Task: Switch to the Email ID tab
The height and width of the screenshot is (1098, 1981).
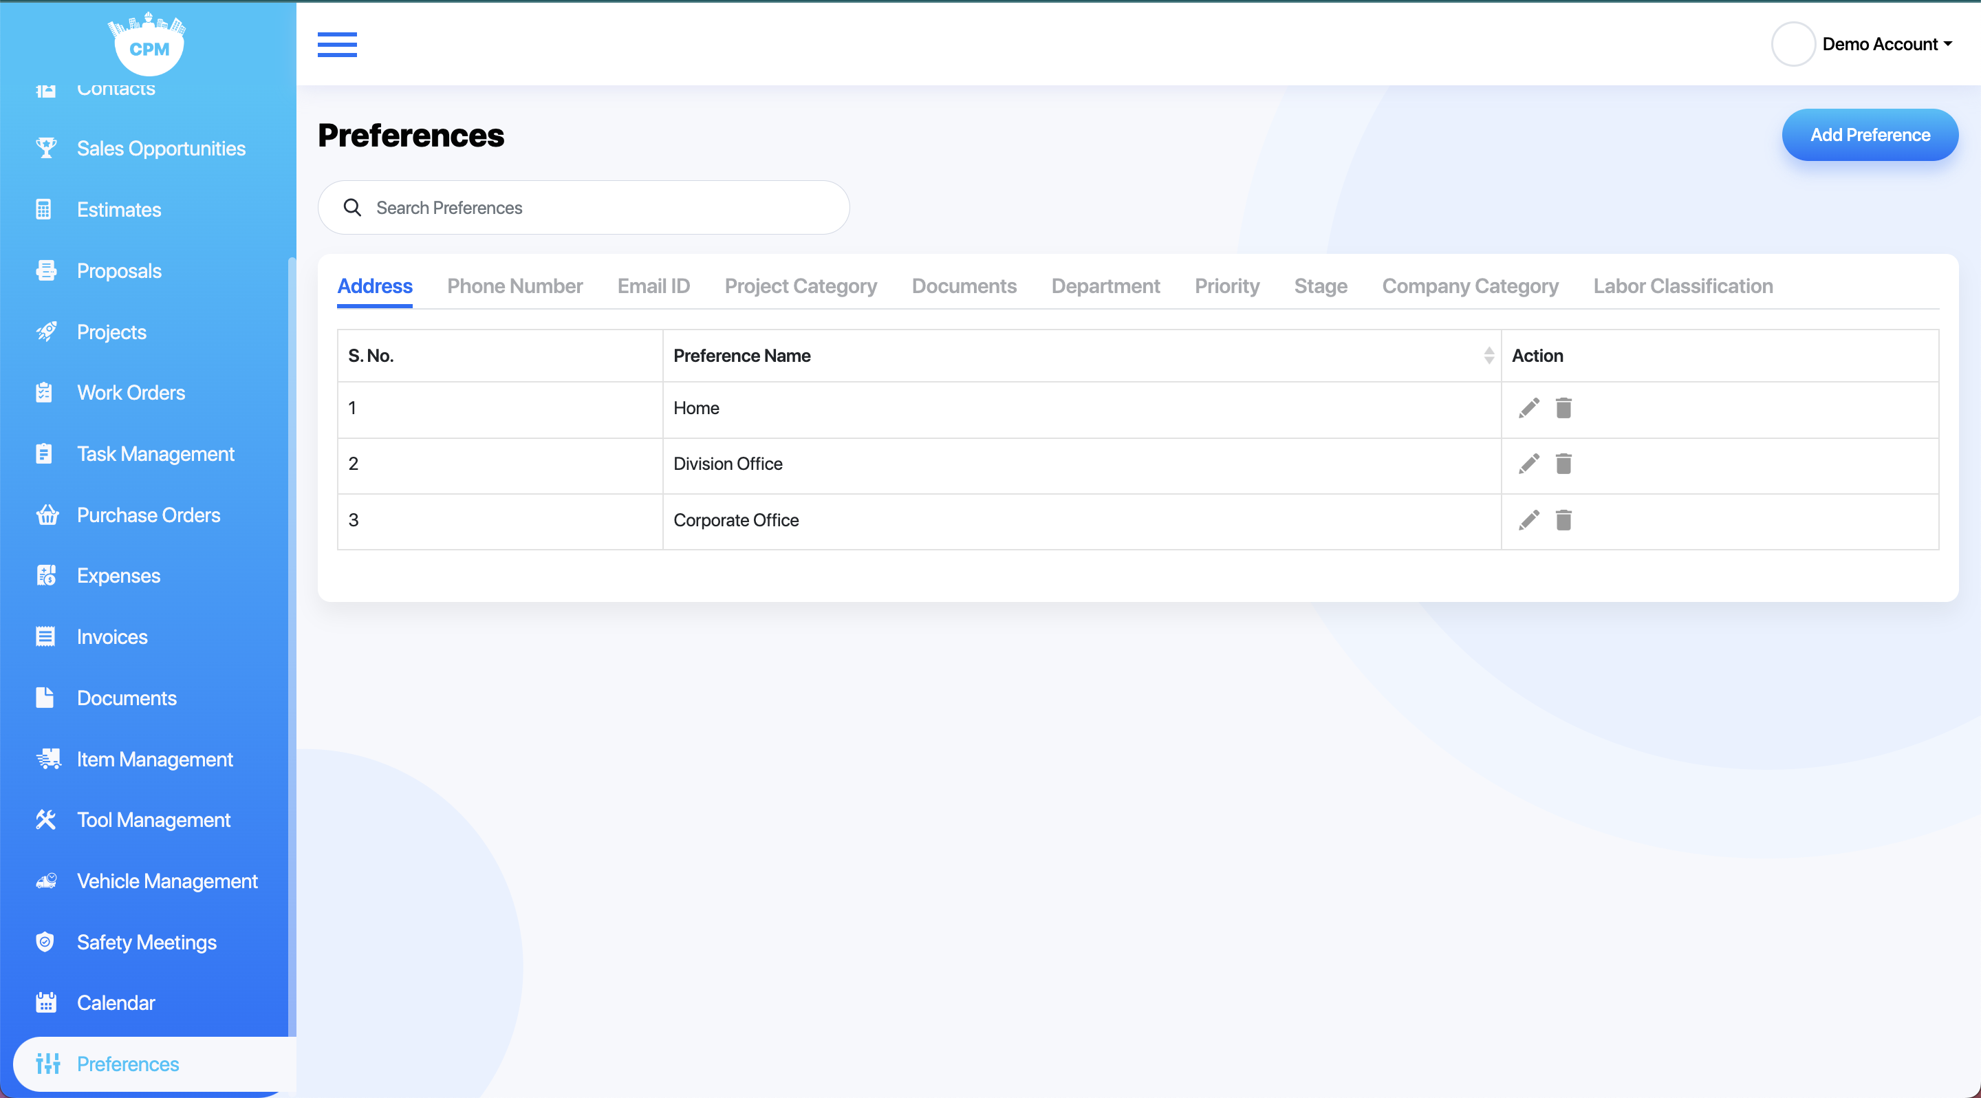Action: [x=653, y=286]
